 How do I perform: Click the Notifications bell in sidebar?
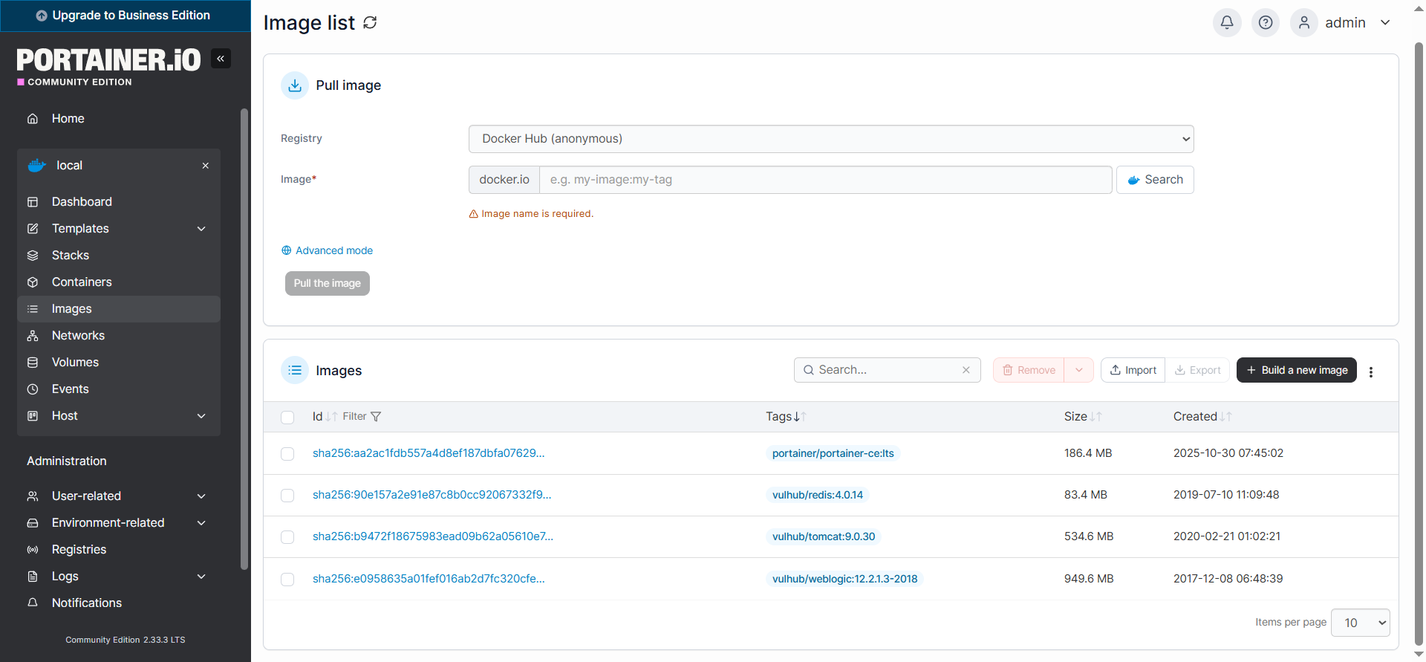33,603
